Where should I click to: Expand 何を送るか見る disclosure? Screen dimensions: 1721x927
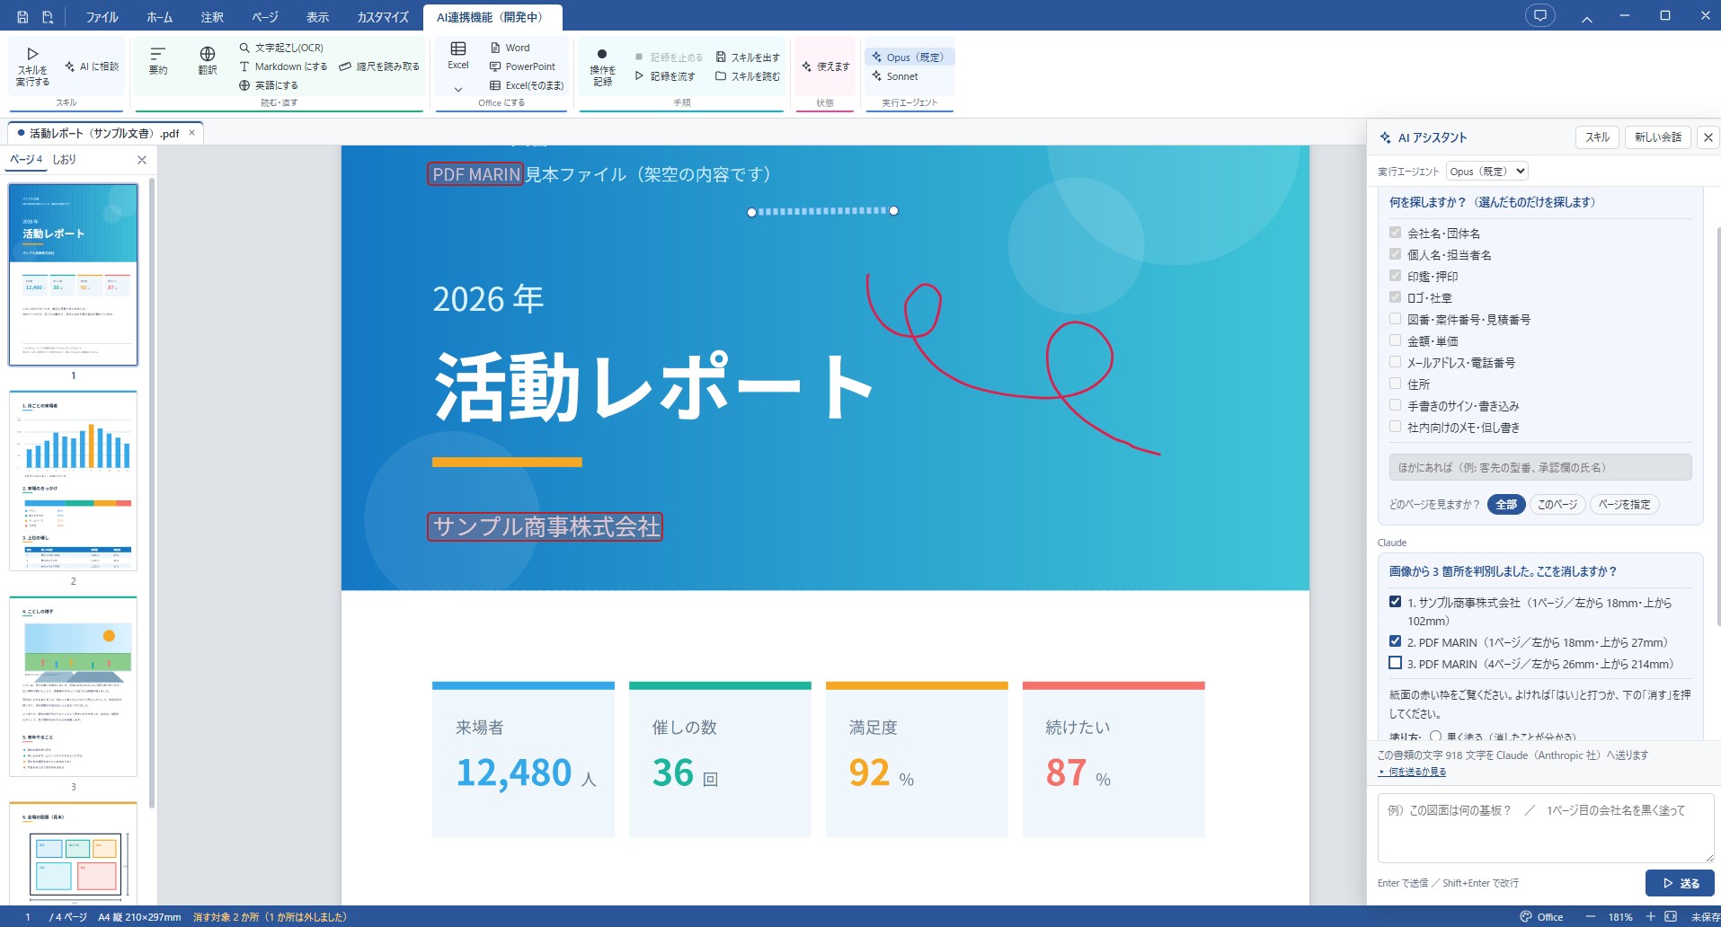1412,772
